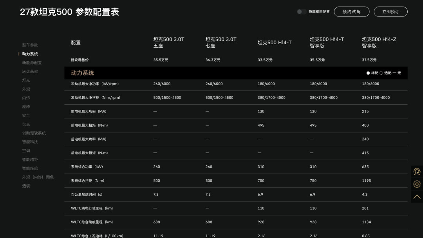Click the 预约试驾 button
Screen dimensions: 423x238
point(351,12)
